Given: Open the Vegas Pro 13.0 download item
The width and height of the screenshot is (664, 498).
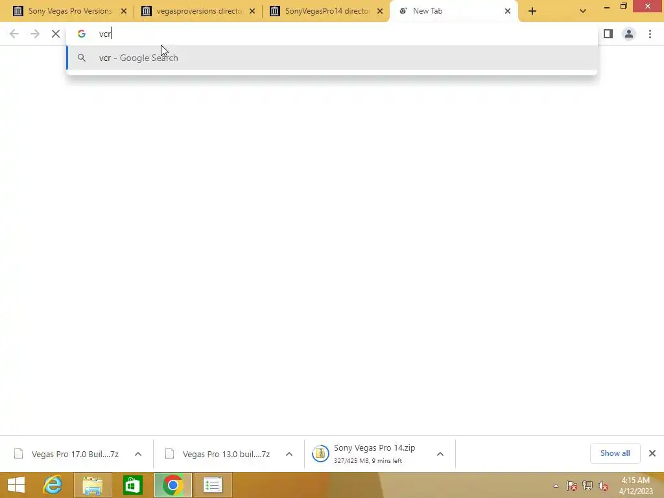Looking at the screenshot, I should point(226,454).
